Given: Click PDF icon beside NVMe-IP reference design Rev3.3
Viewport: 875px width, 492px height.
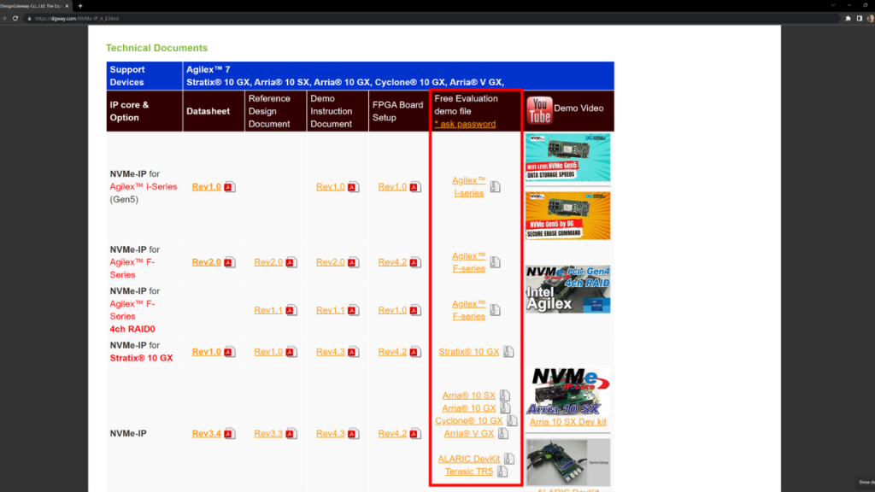Looking at the screenshot, I should pyautogui.click(x=291, y=433).
